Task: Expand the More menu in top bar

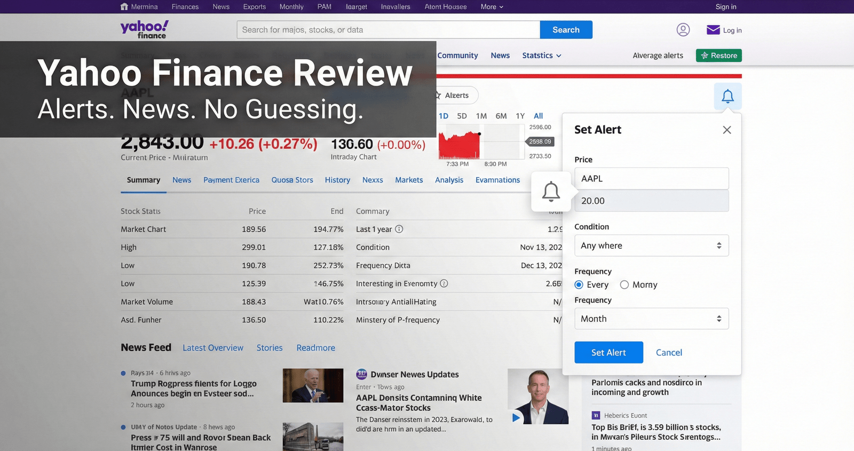Action: click(492, 7)
